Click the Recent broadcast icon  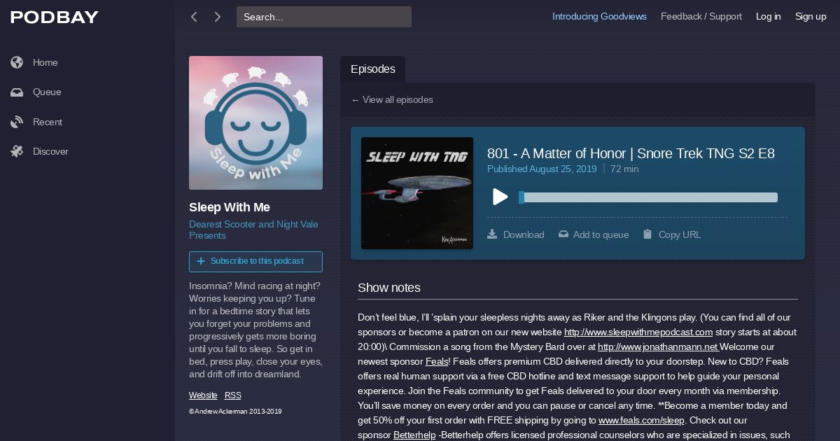[17, 122]
